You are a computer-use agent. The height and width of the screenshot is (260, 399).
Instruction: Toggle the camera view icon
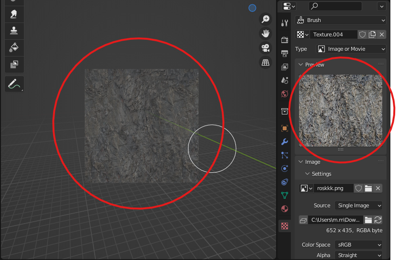[265, 48]
